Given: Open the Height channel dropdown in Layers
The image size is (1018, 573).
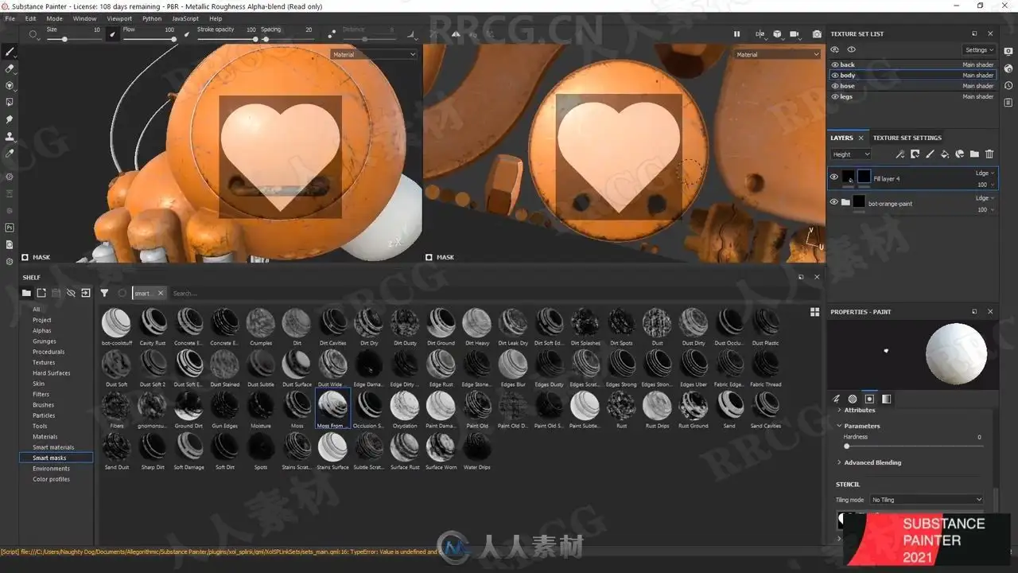Looking at the screenshot, I should [x=850, y=154].
